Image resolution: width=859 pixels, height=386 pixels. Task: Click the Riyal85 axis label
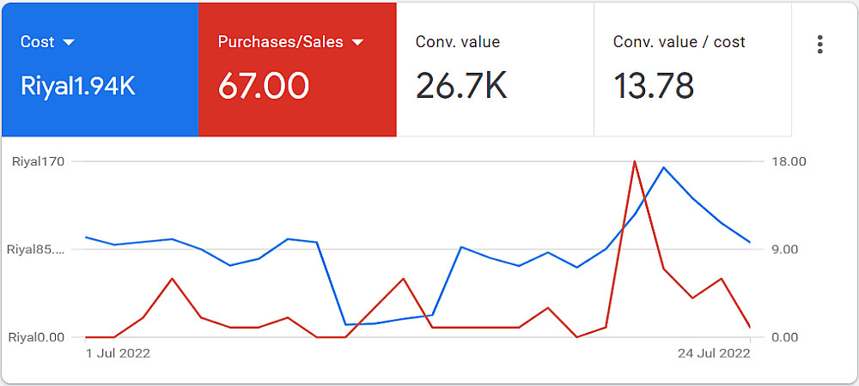coord(35,250)
